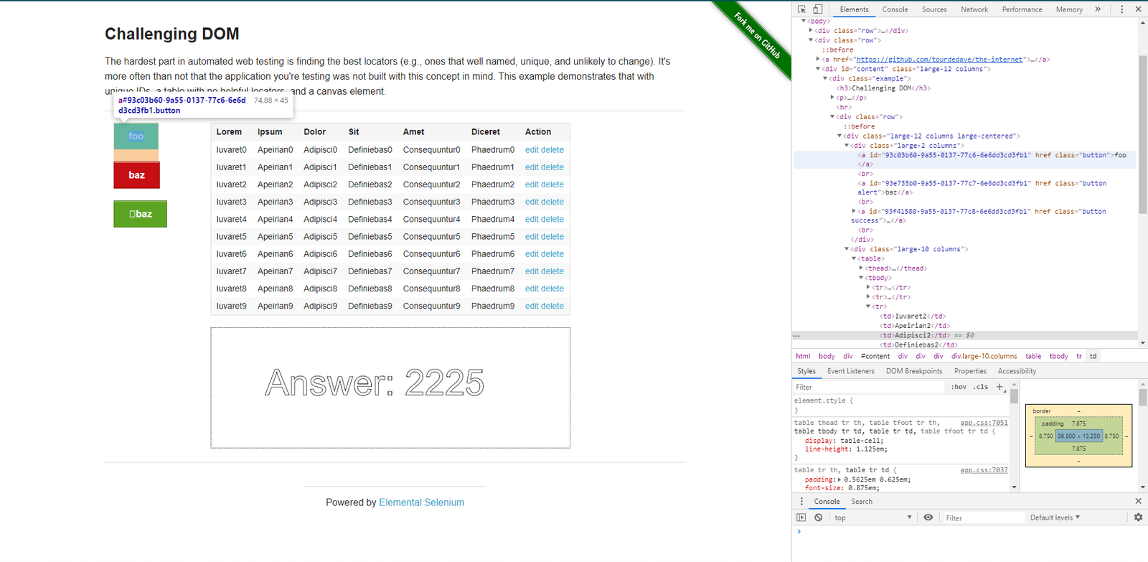The width and height of the screenshot is (1148, 562).
Task: Click delete link in Iuvaret3 row
Action: click(552, 202)
